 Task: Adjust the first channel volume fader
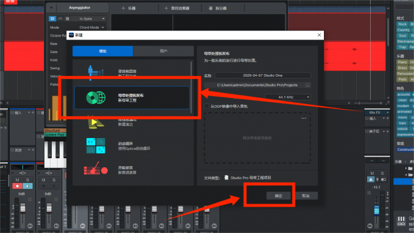(x=23, y=207)
